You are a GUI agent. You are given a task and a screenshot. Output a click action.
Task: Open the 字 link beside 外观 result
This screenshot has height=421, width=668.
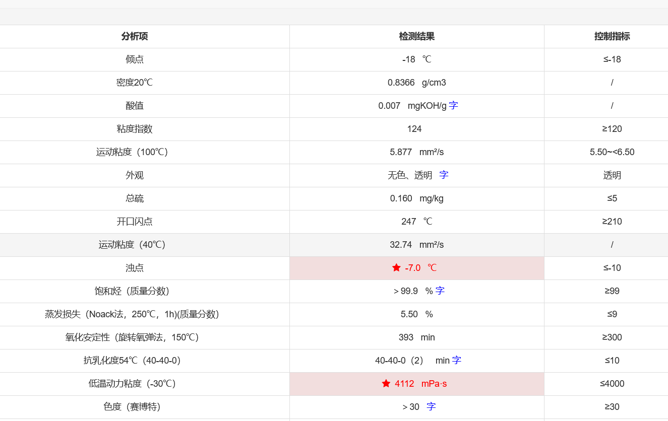(x=443, y=175)
